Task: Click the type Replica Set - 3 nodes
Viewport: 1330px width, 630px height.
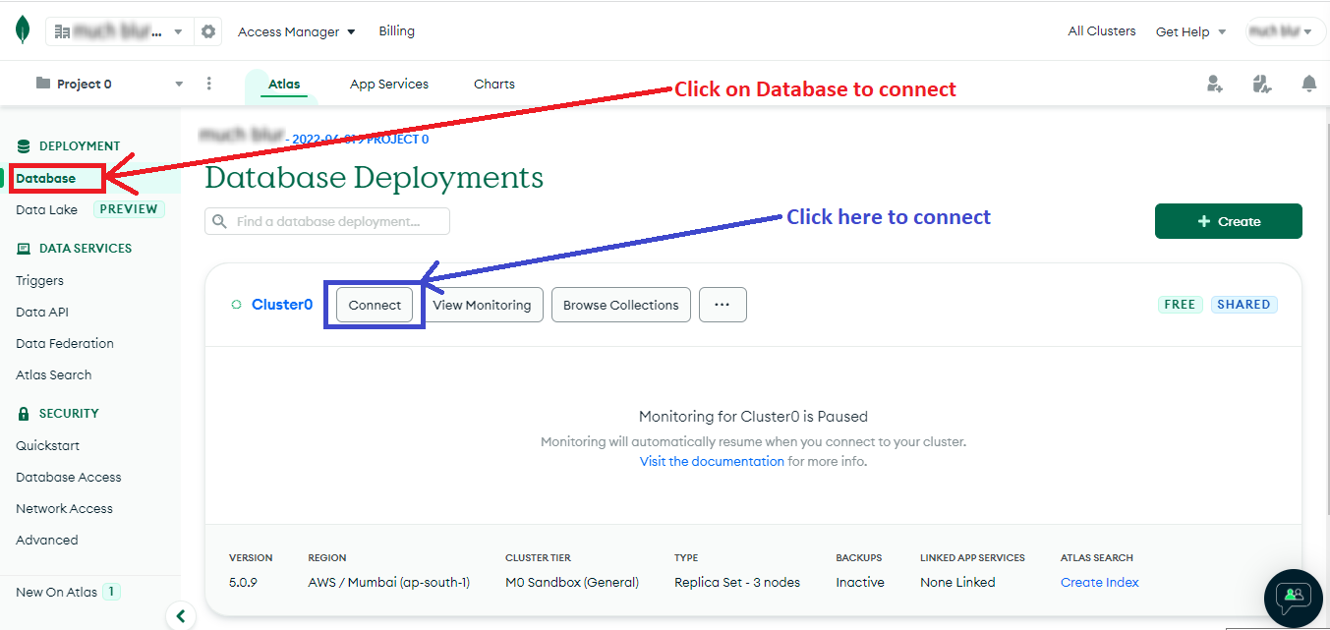Action: 737,582
